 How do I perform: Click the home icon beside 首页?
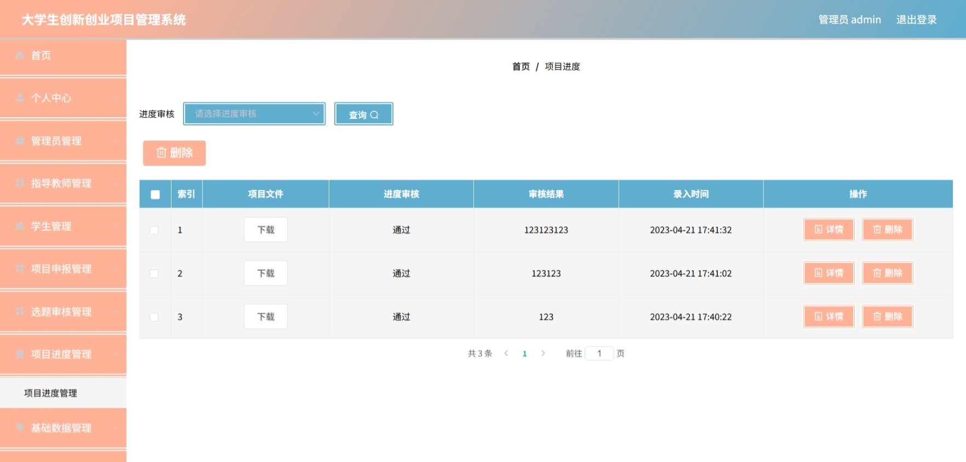click(20, 55)
